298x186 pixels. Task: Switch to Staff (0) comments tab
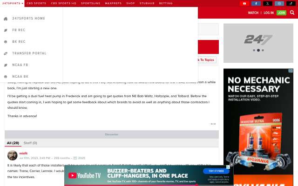pyautogui.click(x=30, y=143)
